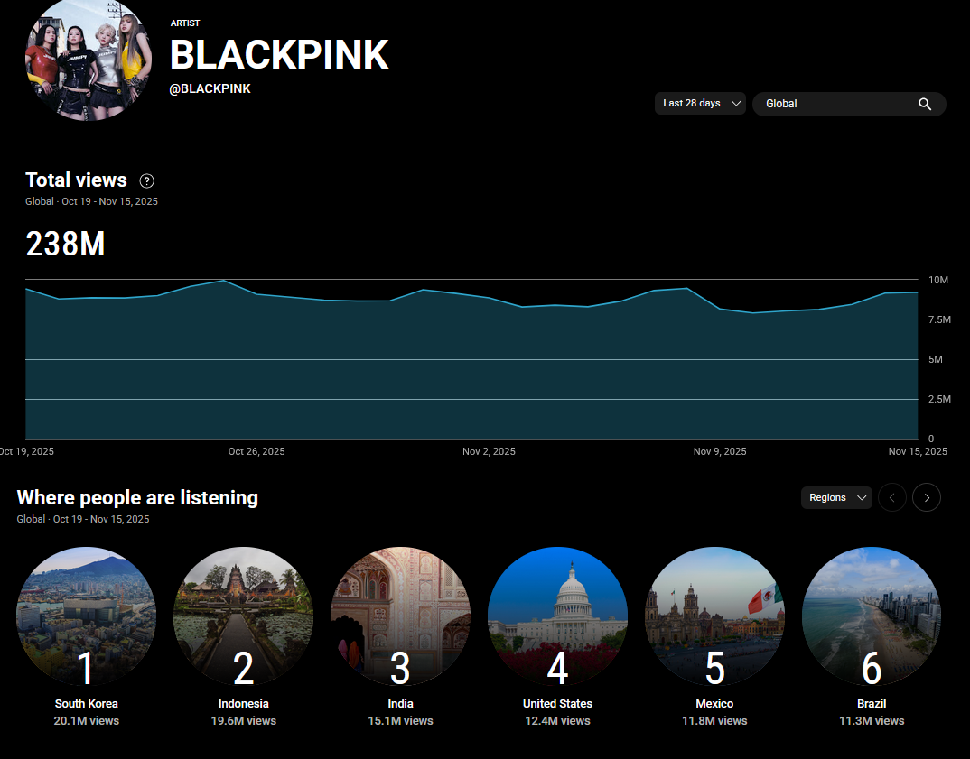This screenshot has width=970, height=759.
Task: Click the Mexico label text
Action: [714, 703]
